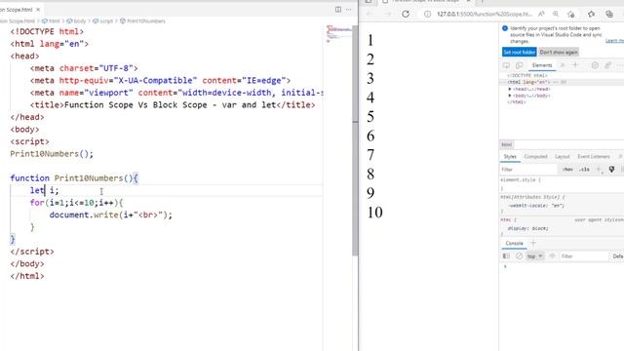Click the -webkit-locale: "en" declaration

[536, 206]
